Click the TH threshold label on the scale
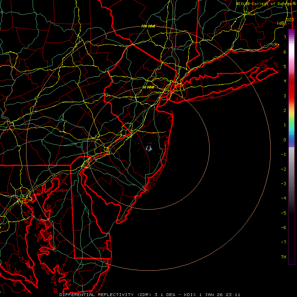The height and width of the screenshot is (297, 297). click(283, 257)
